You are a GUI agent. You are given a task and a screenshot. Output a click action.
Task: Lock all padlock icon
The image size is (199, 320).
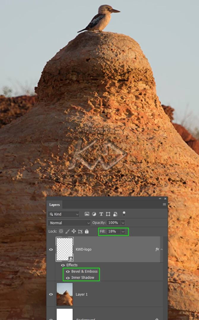(x=87, y=231)
